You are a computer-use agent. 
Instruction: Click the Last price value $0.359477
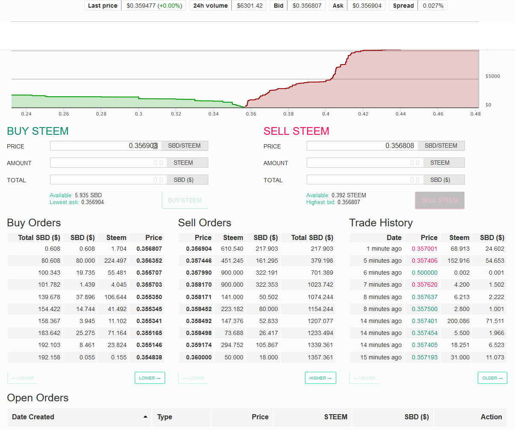[154, 6]
